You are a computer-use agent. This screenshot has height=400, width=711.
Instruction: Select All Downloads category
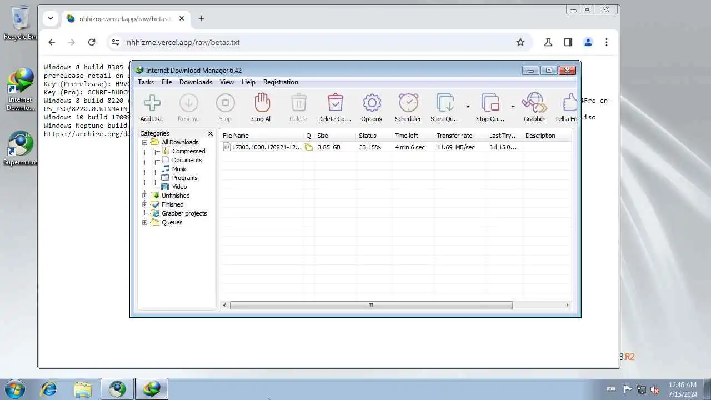click(x=180, y=142)
